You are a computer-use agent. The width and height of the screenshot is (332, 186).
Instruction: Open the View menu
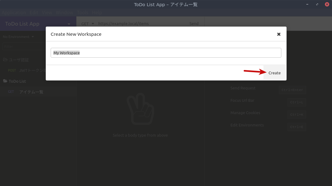pyautogui.click(x=47, y=12)
